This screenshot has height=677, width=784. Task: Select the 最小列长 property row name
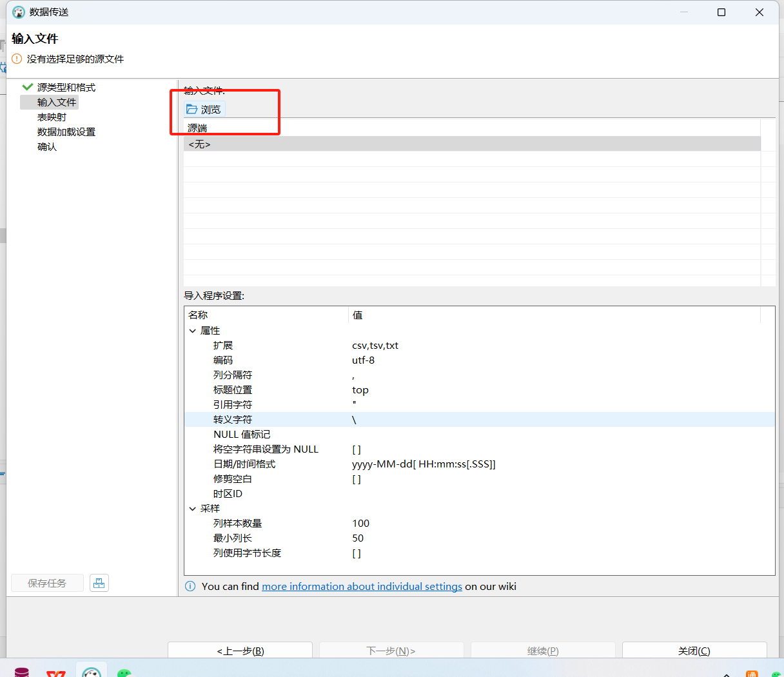coord(233,538)
